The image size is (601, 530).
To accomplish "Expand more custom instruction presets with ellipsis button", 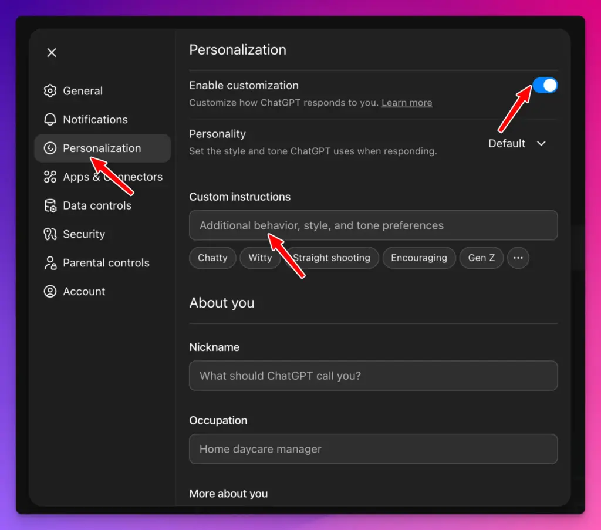I will pos(518,258).
